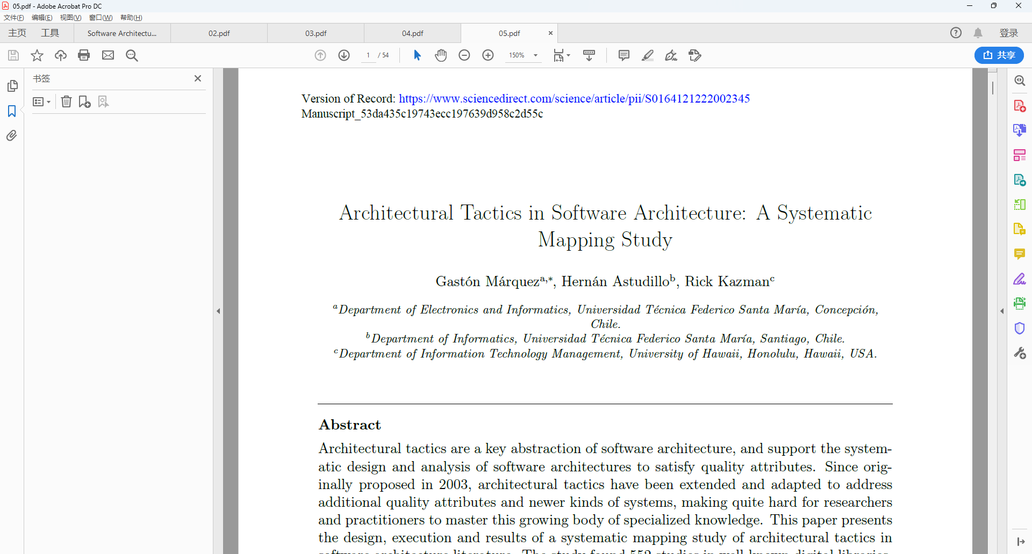Screen dimensions: 1032x554
Task: Open the More Tools wrench icon
Action: pyautogui.click(x=1020, y=353)
